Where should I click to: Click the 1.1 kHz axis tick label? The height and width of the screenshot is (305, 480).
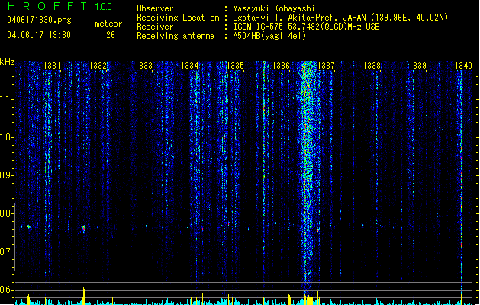click(x=6, y=99)
